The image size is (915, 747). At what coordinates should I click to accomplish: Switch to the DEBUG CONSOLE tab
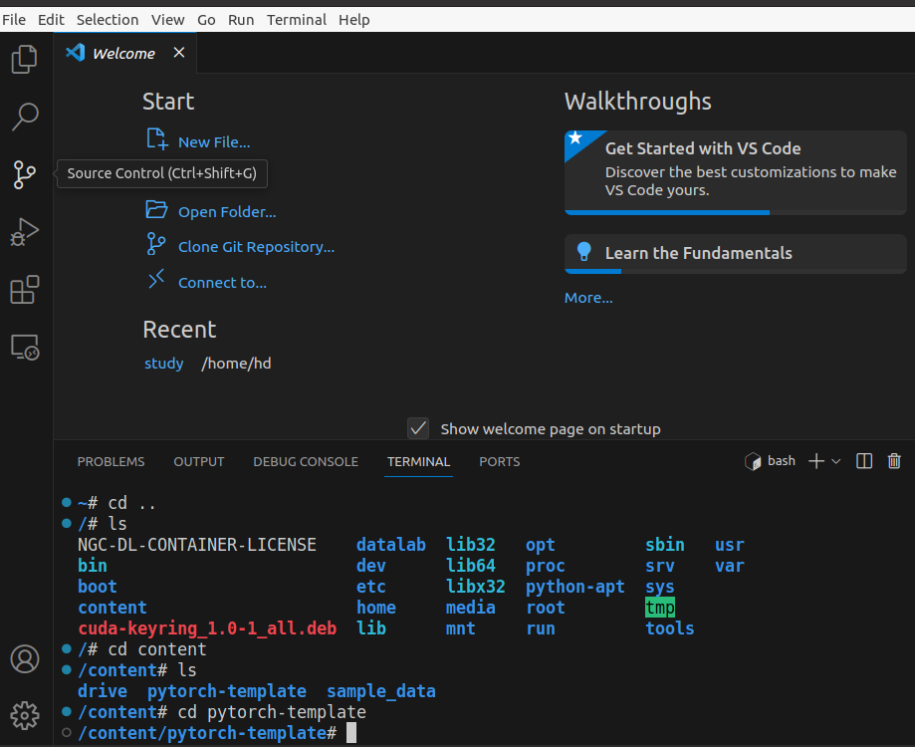306,461
